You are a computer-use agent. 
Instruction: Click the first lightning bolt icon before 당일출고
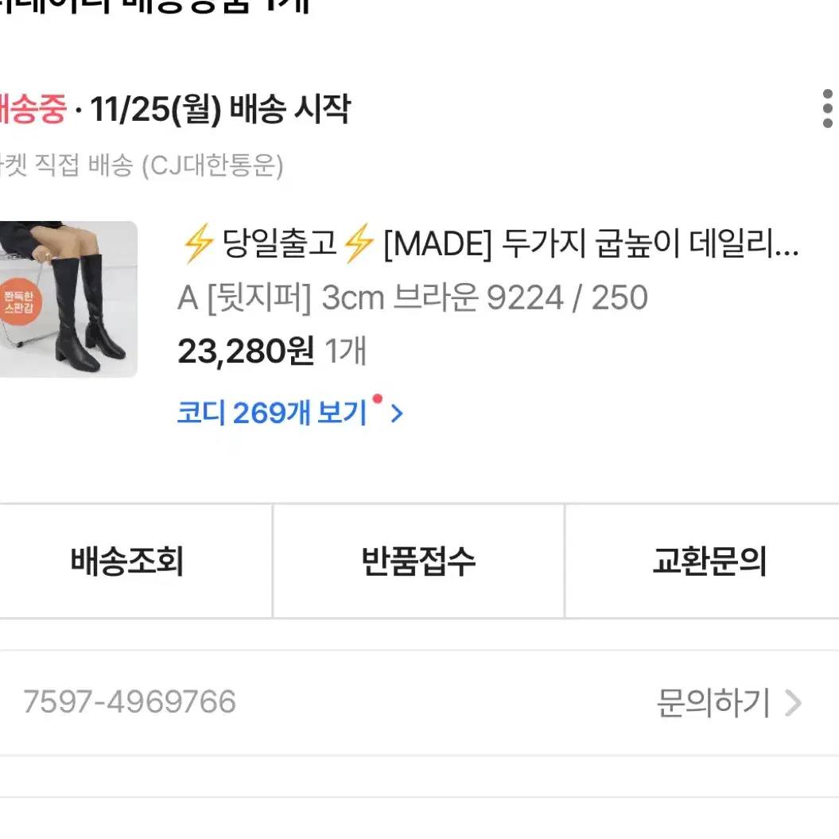(x=198, y=243)
